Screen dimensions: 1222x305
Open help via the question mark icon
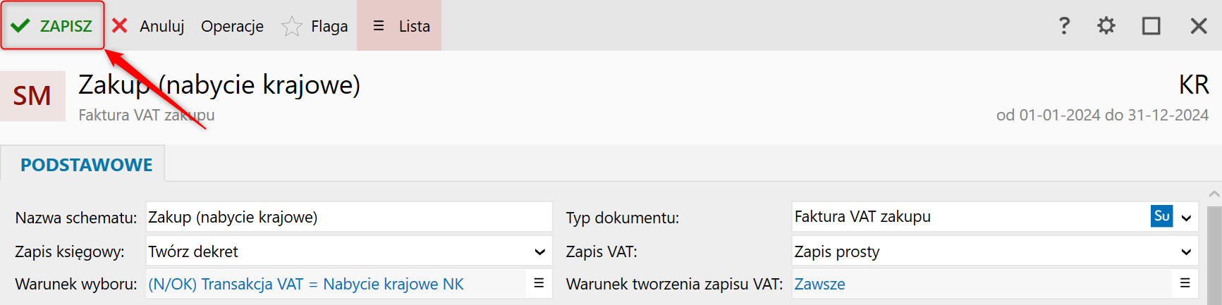point(1064,26)
